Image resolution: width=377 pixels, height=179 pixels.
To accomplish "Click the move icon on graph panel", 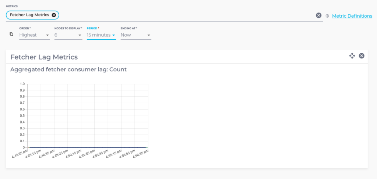I will click(x=352, y=56).
